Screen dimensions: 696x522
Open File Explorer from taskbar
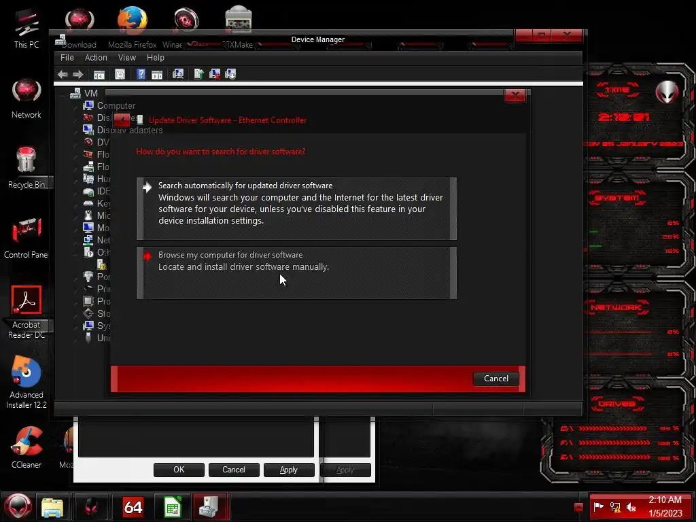point(52,507)
